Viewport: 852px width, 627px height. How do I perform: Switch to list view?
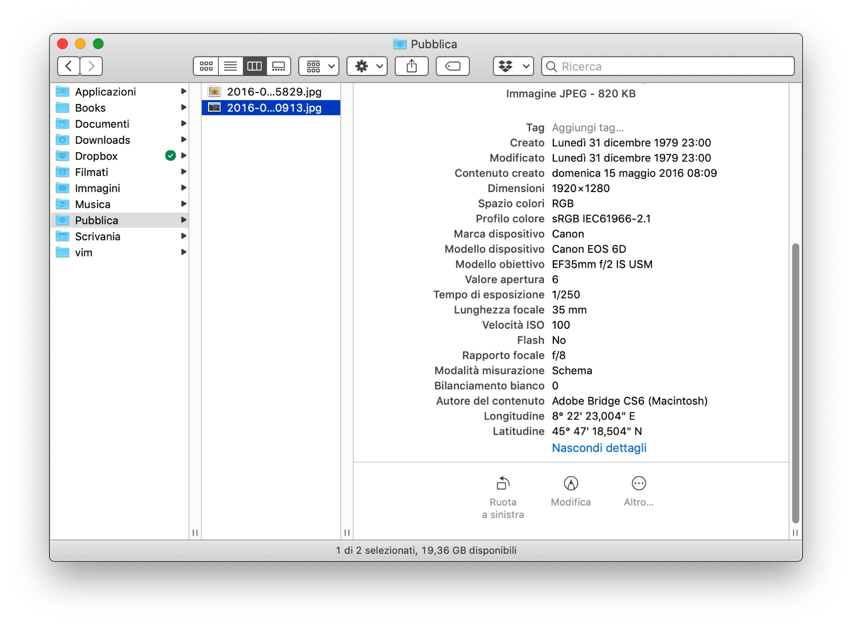point(230,66)
